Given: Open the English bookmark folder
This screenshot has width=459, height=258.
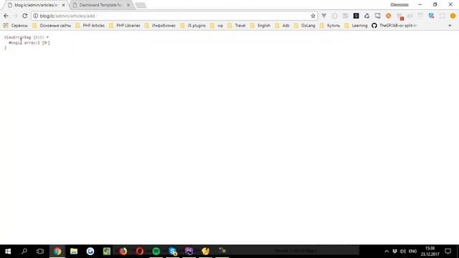Looking at the screenshot, I should tap(260, 26).
